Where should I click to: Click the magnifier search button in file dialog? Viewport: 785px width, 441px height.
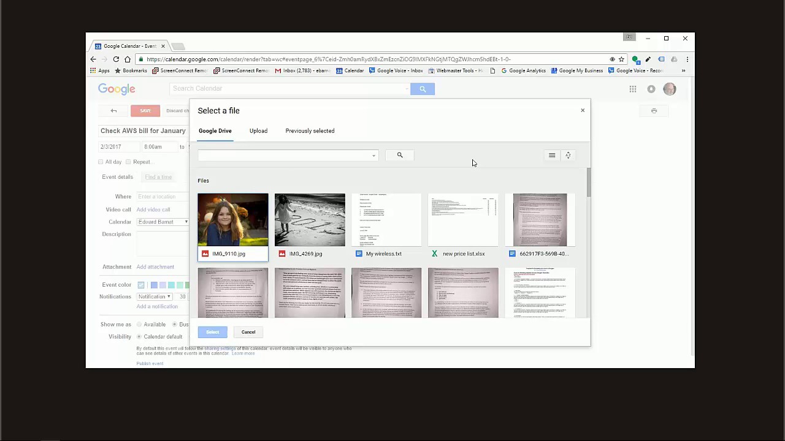400,155
